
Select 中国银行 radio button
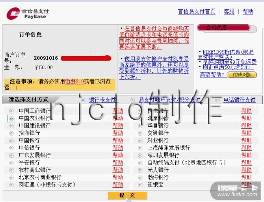pos(11,141)
